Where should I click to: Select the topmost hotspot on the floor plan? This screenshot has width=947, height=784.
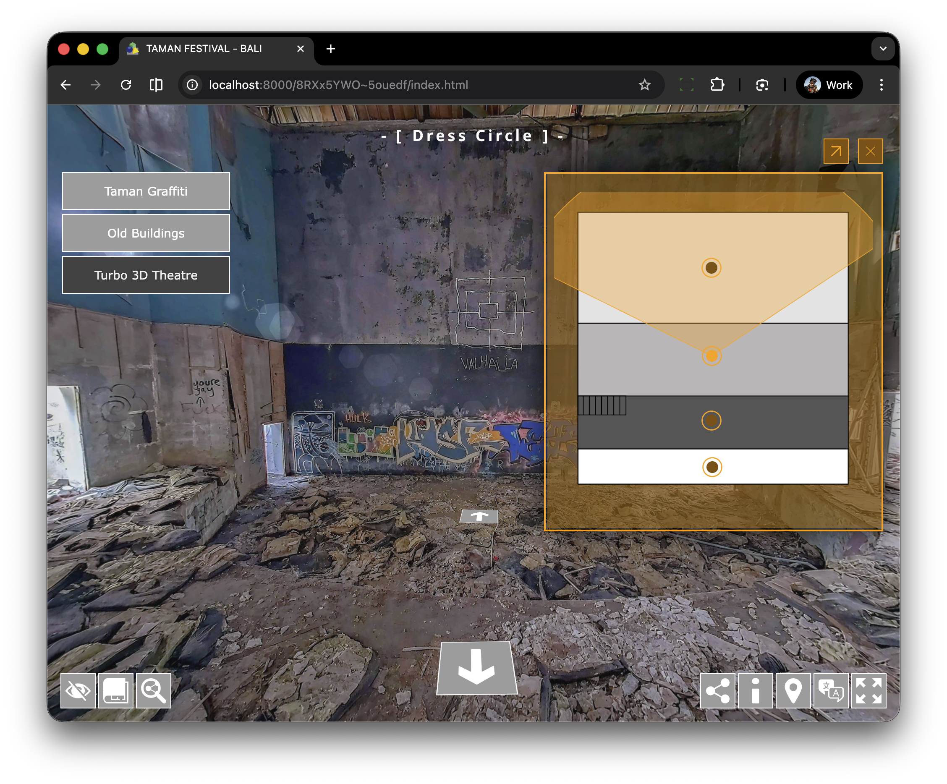(711, 268)
